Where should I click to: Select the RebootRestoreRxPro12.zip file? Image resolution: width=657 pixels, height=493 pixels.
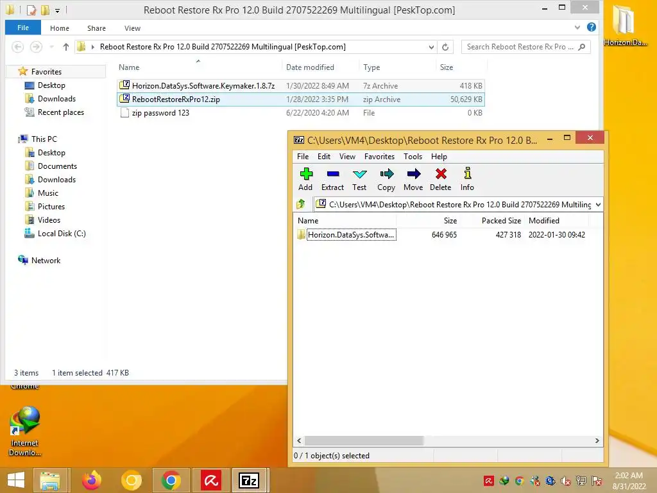tap(300, 99)
